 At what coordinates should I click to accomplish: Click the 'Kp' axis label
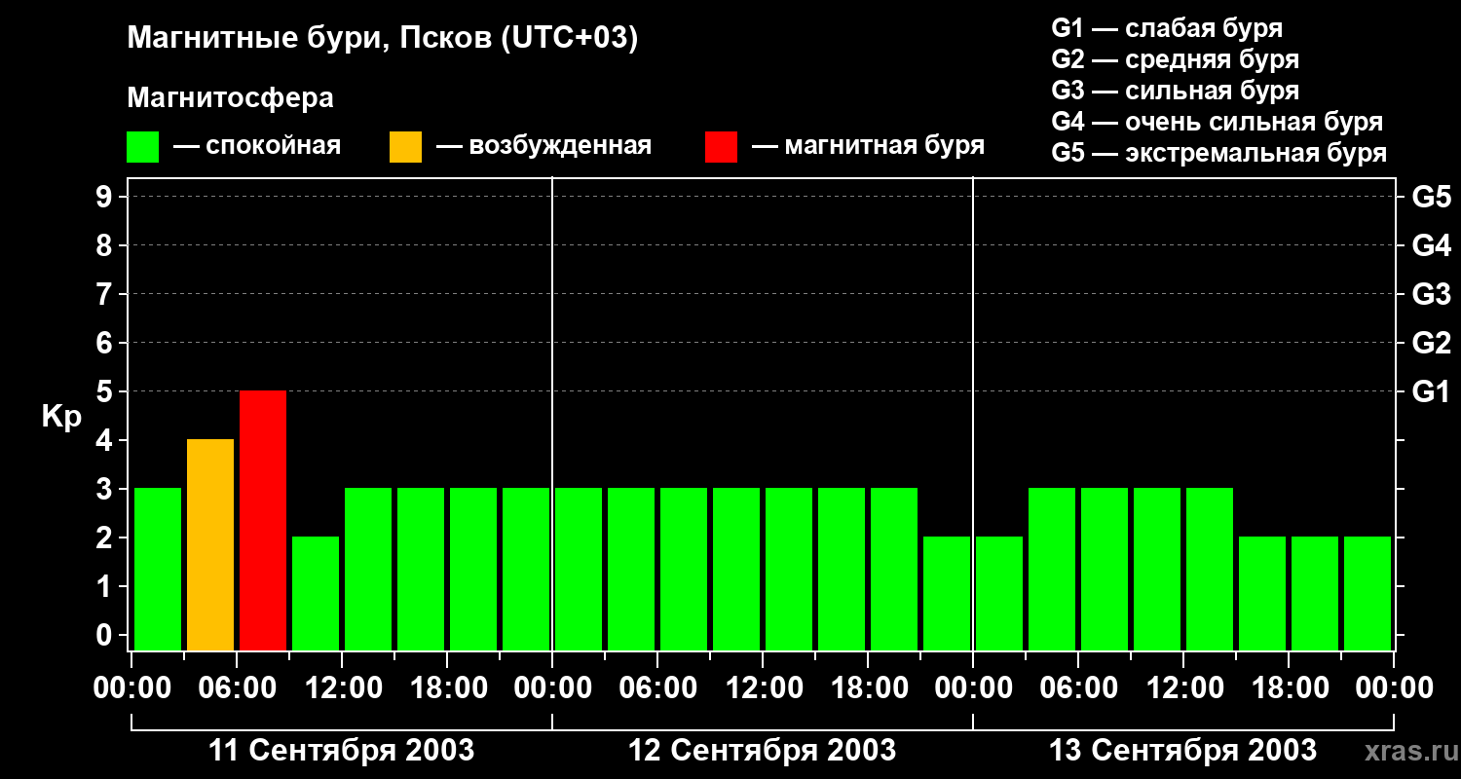(x=62, y=418)
